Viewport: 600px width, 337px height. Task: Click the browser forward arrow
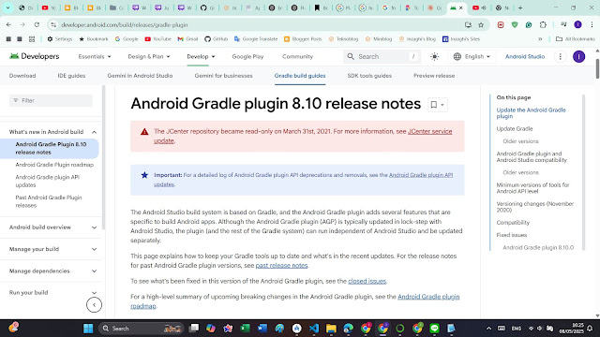22,25
